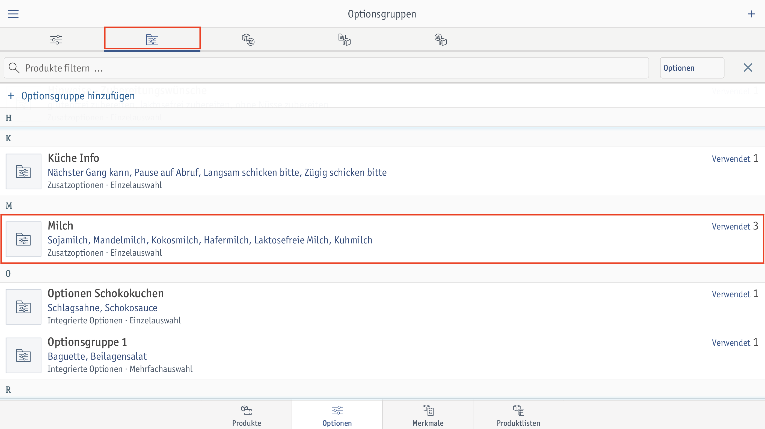Go to the Merkmale bottom tab
765x429 pixels.
(x=428, y=416)
